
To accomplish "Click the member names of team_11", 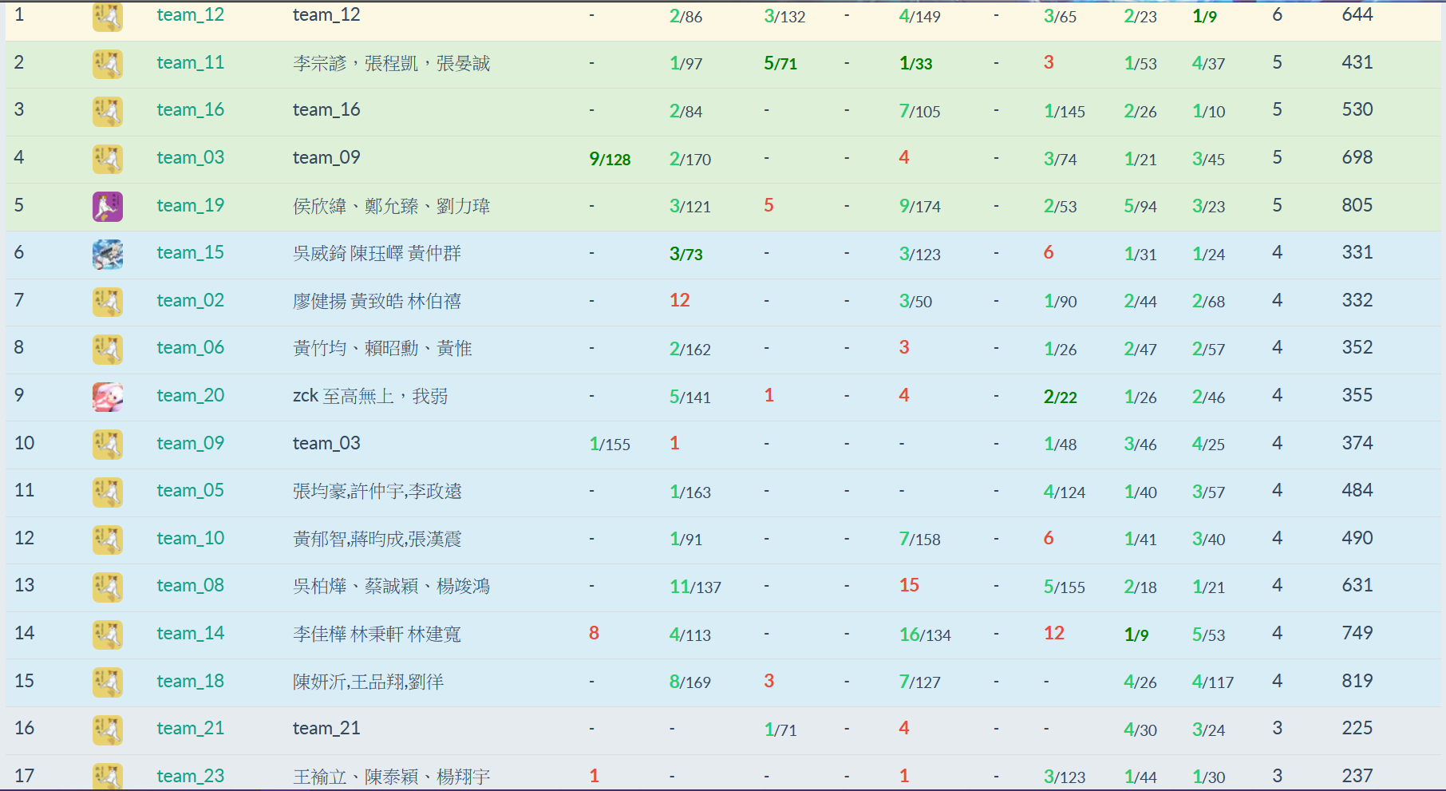I will (392, 63).
